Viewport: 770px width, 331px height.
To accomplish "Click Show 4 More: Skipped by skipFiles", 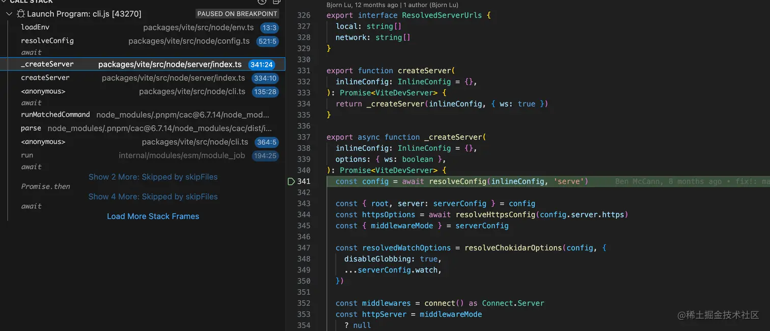I will 153,197.
